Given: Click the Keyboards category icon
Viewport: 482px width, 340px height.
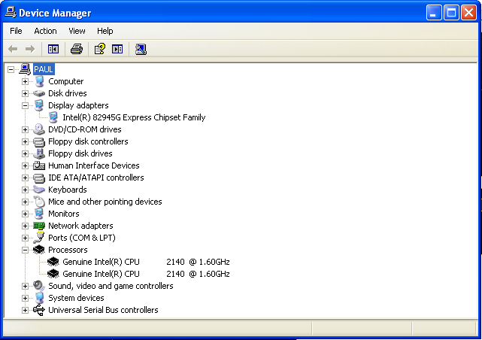Looking at the screenshot, I should (39, 190).
